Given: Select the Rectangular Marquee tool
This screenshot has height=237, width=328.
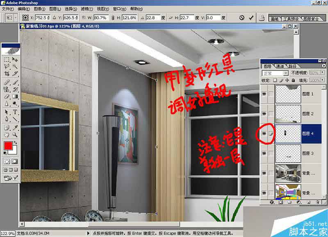Looking at the screenshot, I should (7, 60).
